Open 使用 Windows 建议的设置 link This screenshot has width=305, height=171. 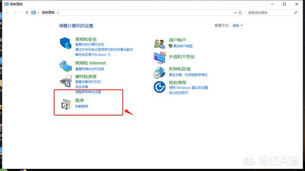[188, 87]
